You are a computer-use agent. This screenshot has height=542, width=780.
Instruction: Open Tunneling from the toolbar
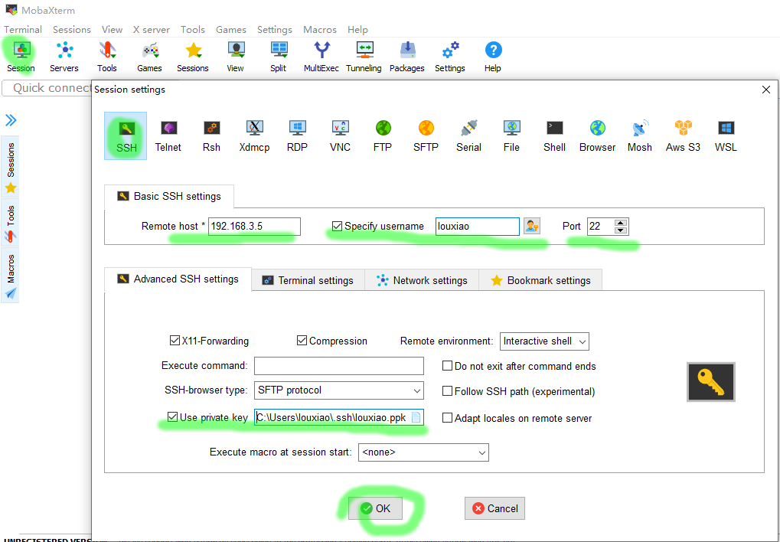tap(364, 57)
